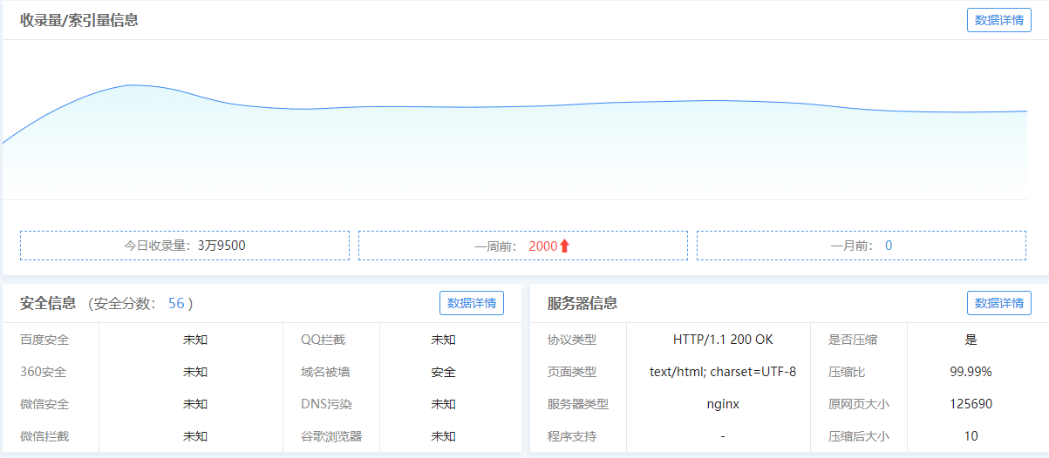Click the 360安全 row label
The image size is (1049, 458).
pyautogui.click(x=44, y=372)
